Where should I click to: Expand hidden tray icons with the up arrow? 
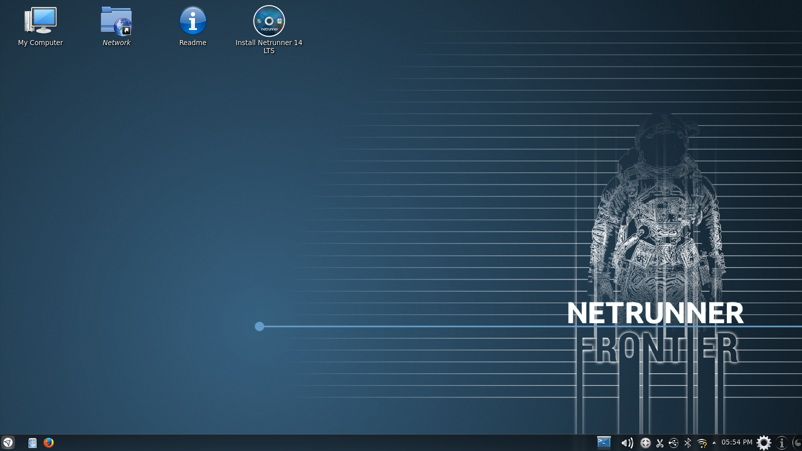pyautogui.click(x=713, y=442)
